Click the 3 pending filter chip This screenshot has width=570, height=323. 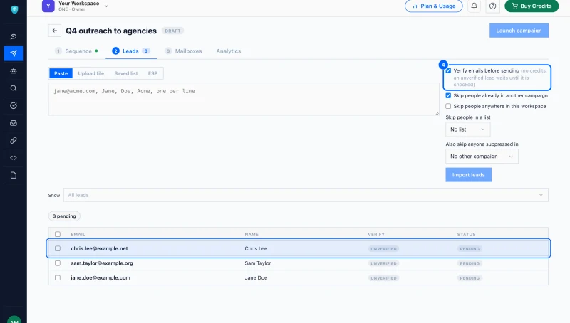pyautogui.click(x=64, y=216)
